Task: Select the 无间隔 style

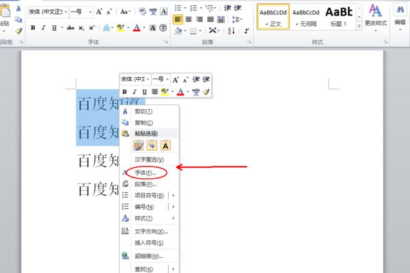Action: point(305,17)
